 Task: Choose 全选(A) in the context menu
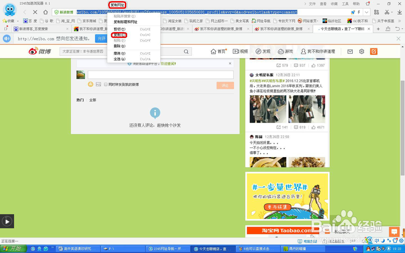point(134,59)
